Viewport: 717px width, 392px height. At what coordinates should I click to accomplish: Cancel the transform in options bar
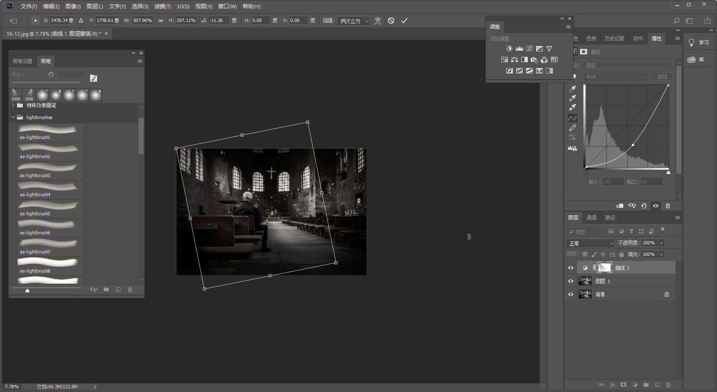pyautogui.click(x=391, y=20)
